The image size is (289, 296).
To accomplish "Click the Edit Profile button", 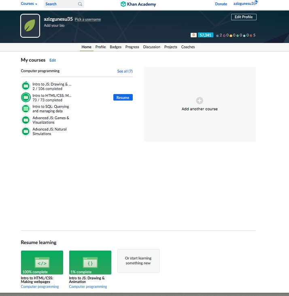I will click(244, 17).
